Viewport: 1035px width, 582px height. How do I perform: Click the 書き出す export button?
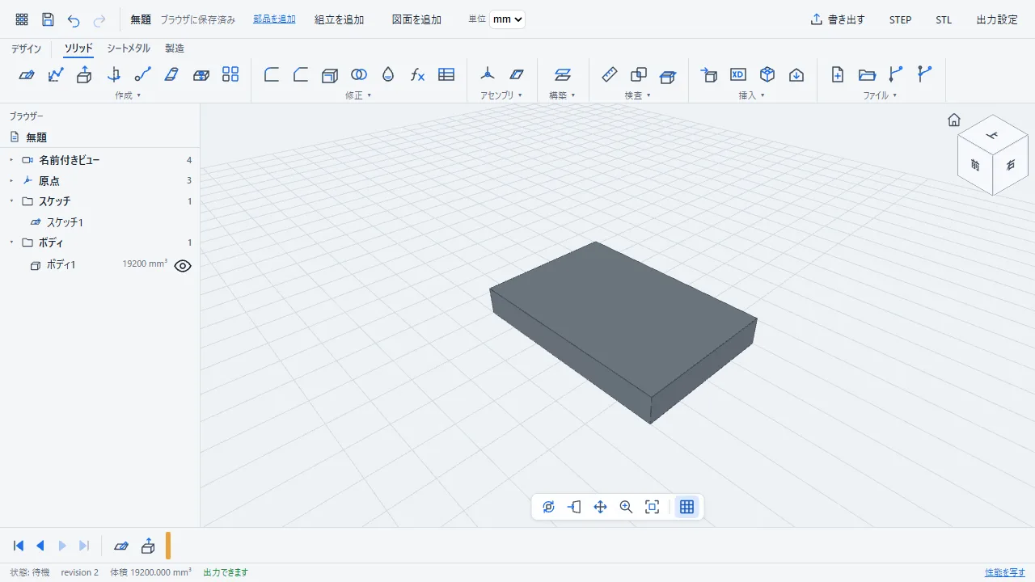[x=838, y=19]
